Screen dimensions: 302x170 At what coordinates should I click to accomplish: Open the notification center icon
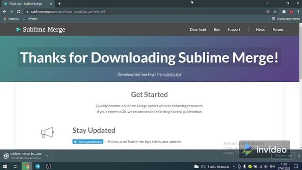(296, 166)
